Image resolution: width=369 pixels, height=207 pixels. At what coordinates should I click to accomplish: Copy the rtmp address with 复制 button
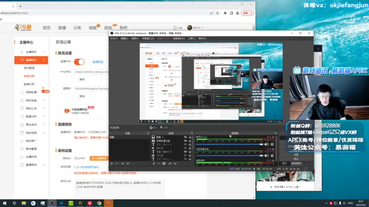pos(82,79)
